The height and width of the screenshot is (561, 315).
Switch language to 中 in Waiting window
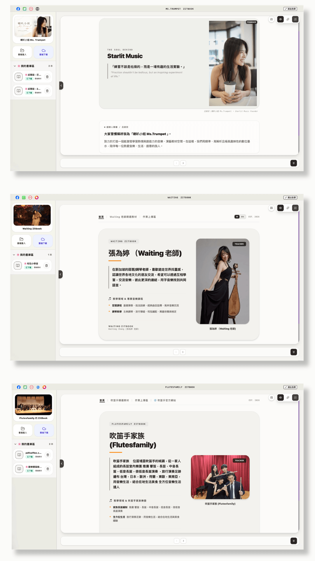[x=237, y=217]
